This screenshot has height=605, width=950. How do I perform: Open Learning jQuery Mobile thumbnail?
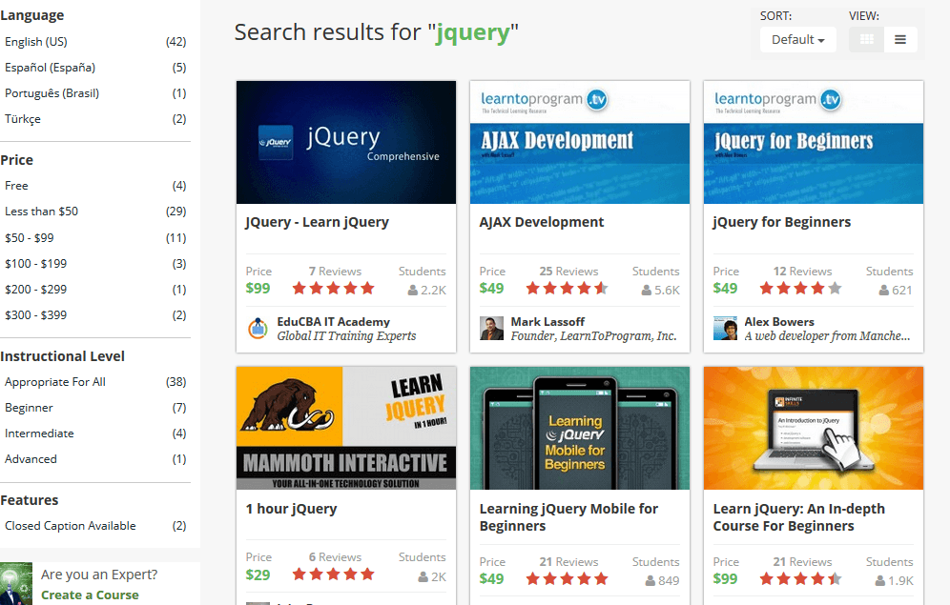[580, 428]
